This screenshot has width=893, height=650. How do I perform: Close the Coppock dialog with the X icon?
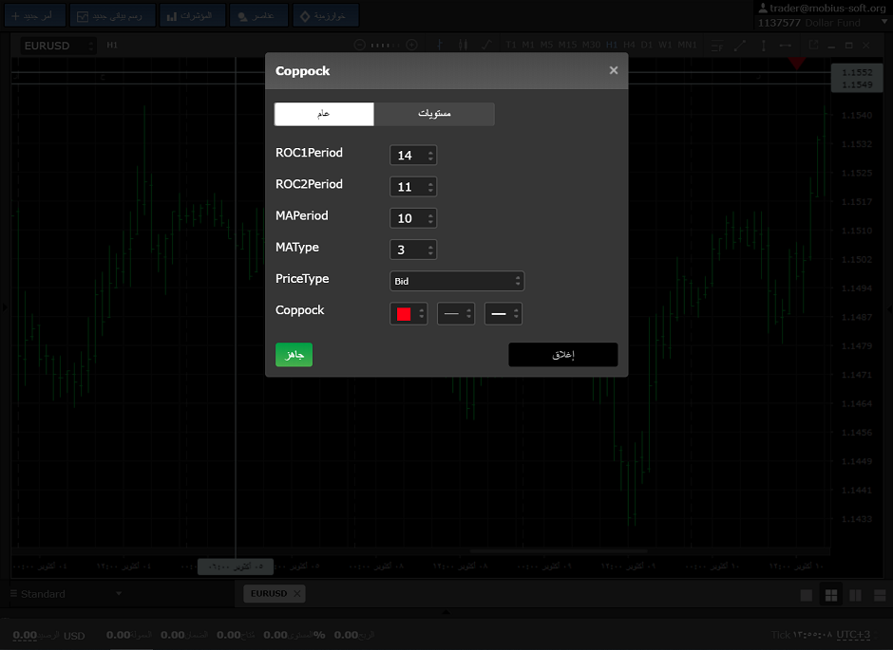pyautogui.click(x=614, y=70)
